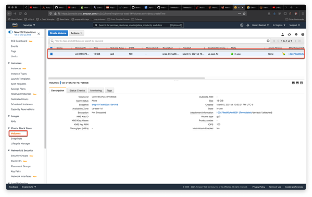
Task: Refresh the volumes list with circular arrows icon
Action: (289, 34)
